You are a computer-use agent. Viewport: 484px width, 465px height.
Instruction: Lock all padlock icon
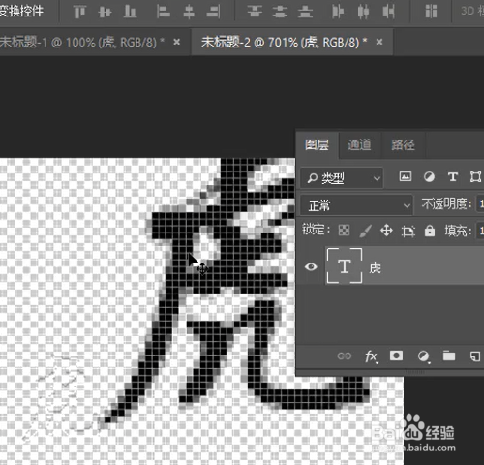point(430,231)
